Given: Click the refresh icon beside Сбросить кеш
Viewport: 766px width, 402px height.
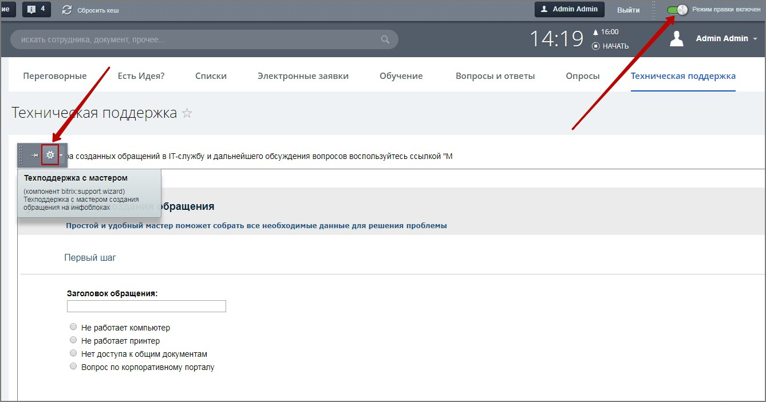Looking at the screenshot, I should (67, 10).
